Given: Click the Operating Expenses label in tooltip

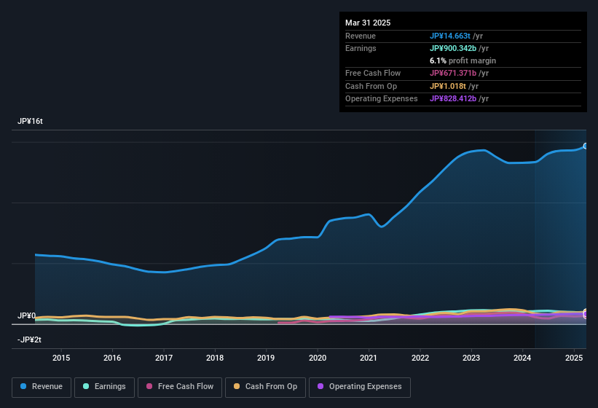Looking at the screenshot, I should [x=382, y=99].
